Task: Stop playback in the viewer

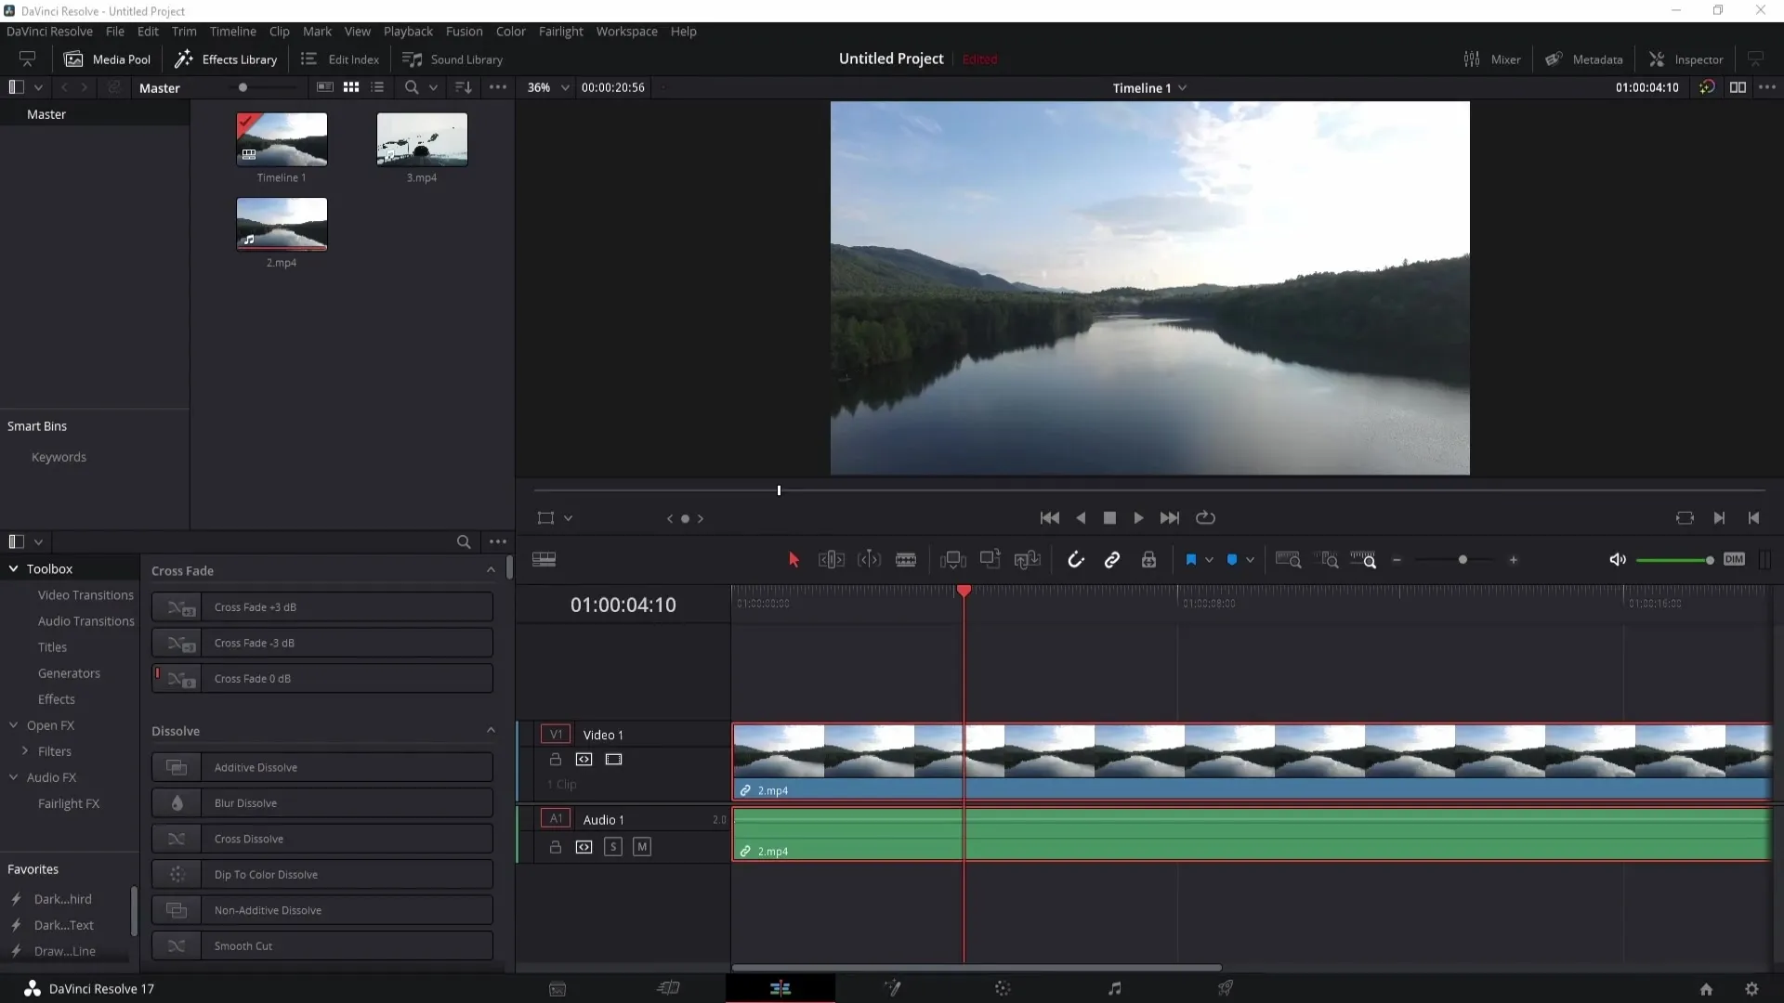Action: [x=1109, y=518]
